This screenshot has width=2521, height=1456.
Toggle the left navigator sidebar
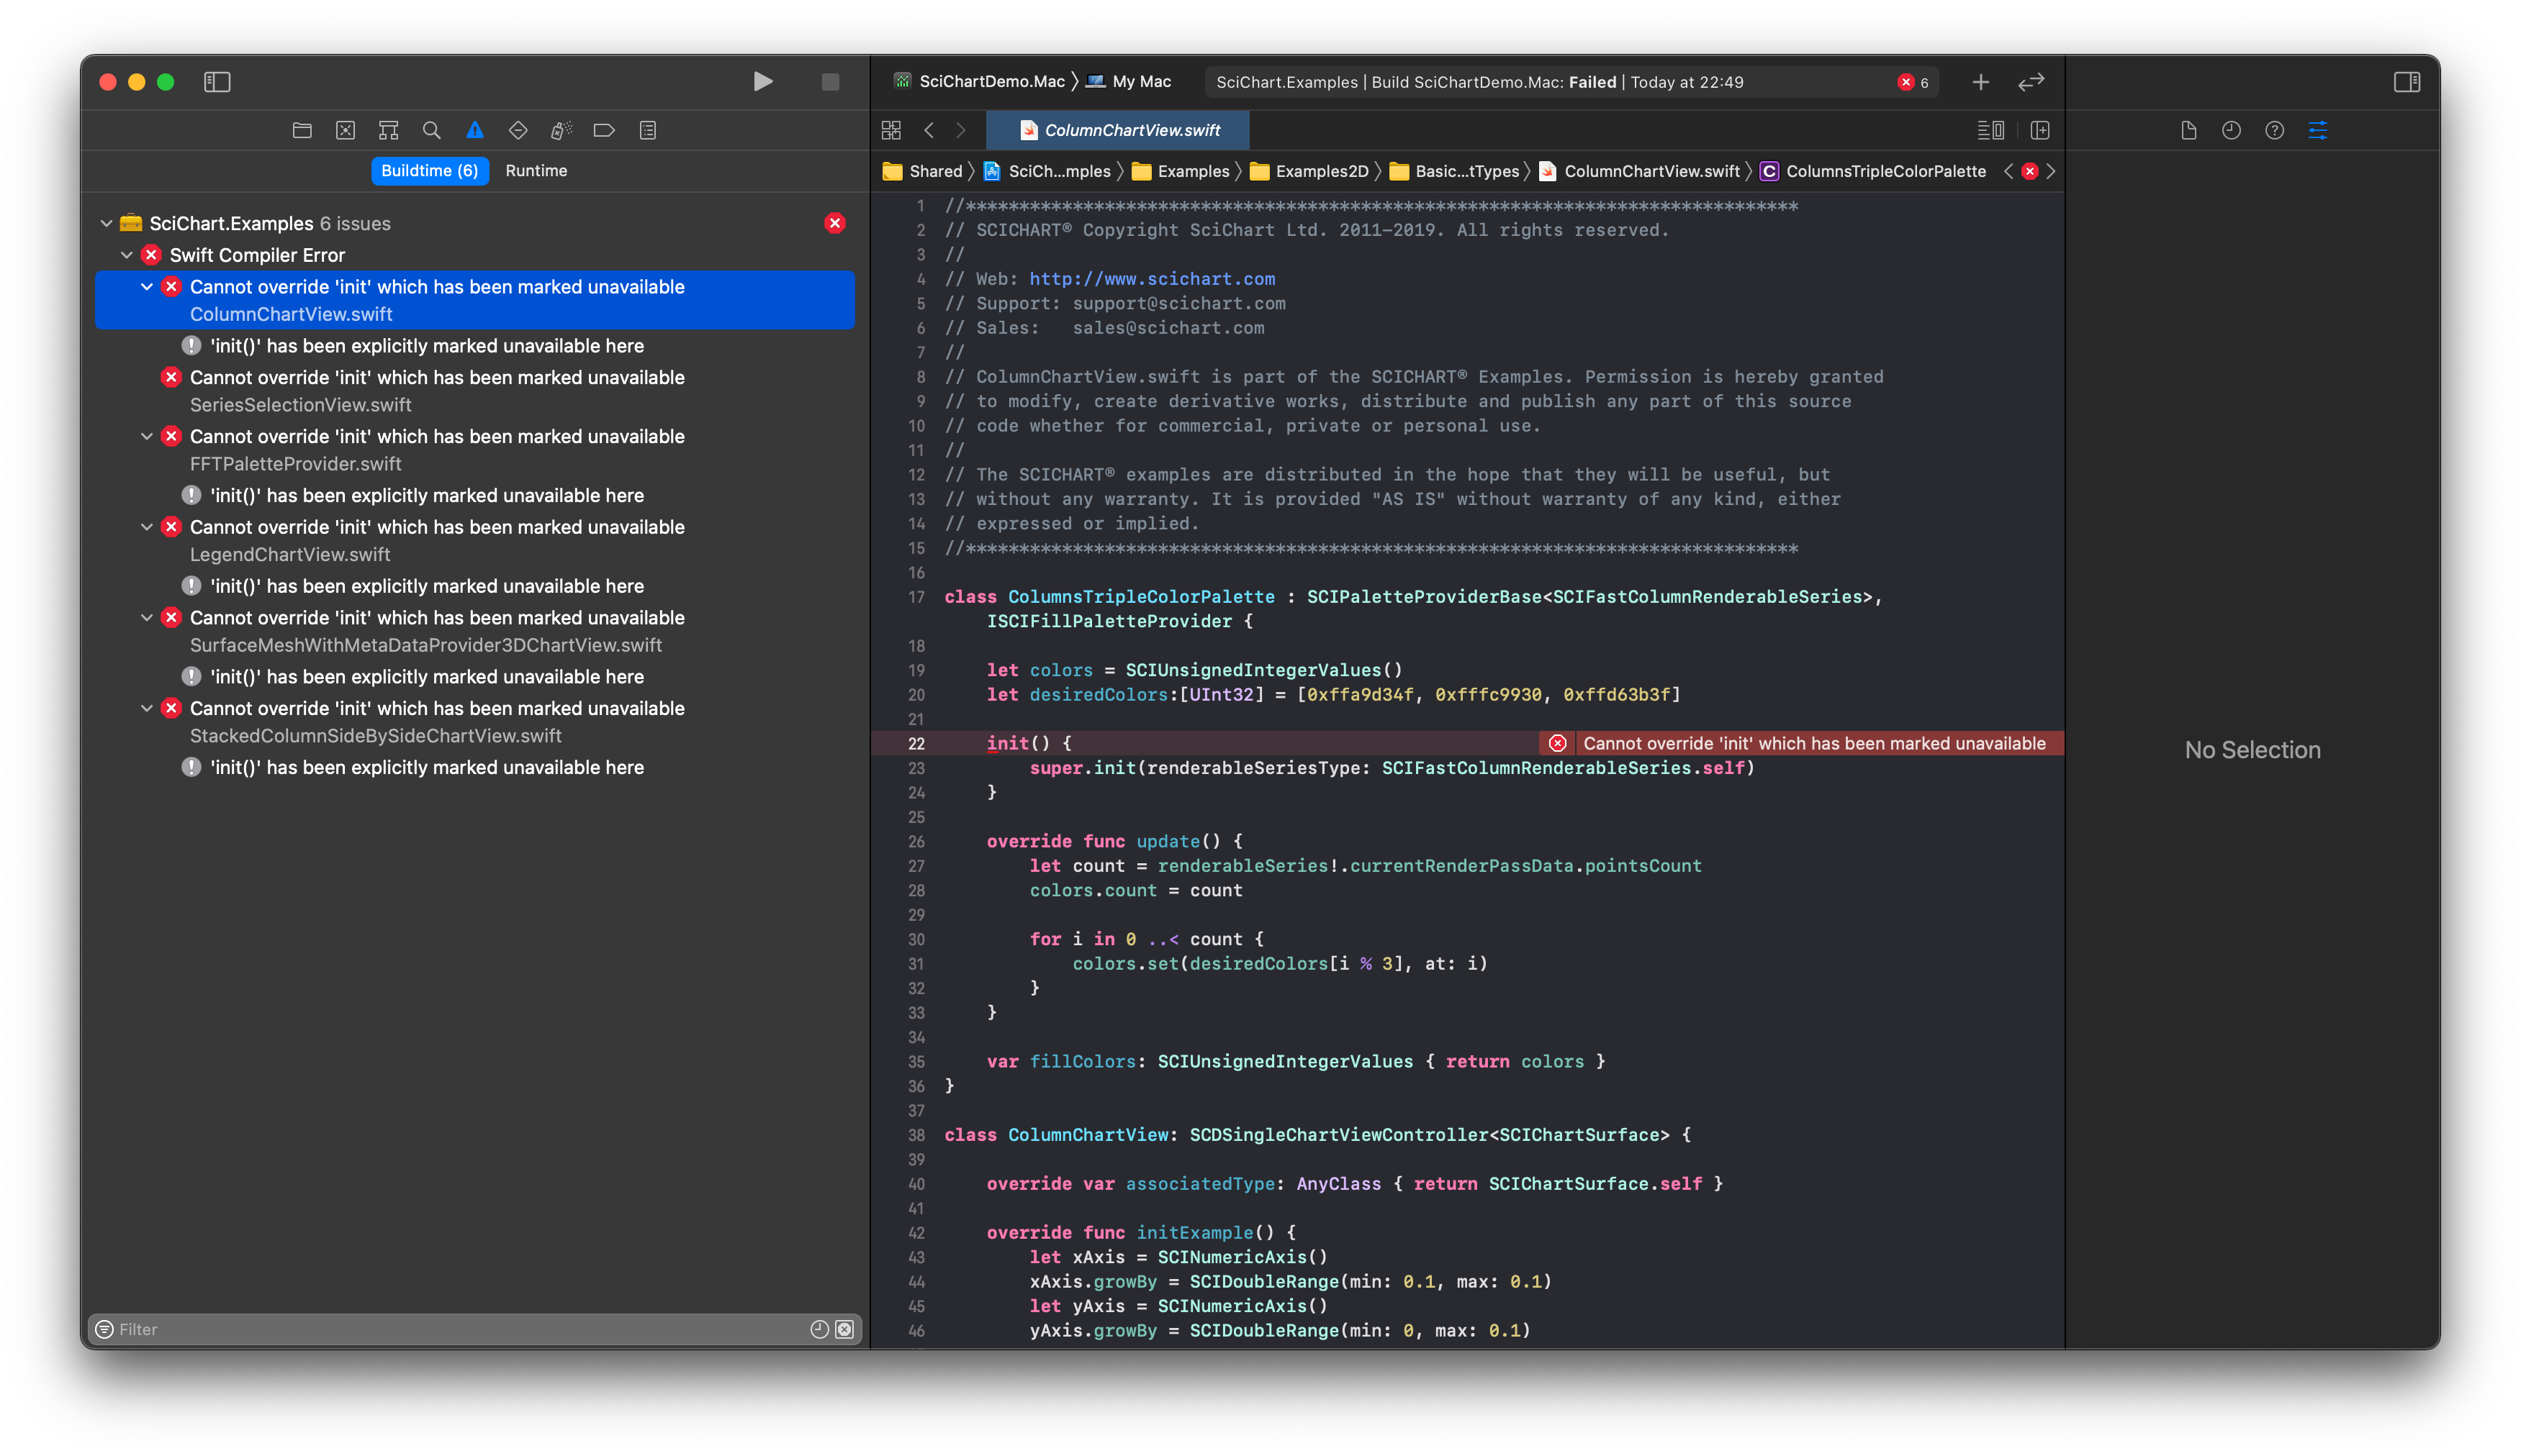[217, 81]
